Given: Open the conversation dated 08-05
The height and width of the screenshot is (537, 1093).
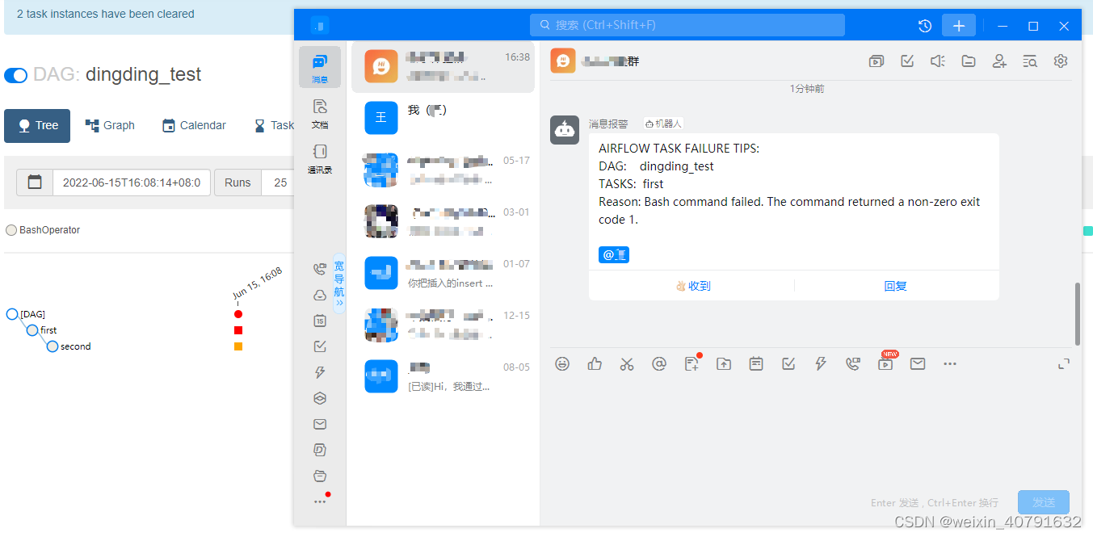Looking at the screenshot, I should click(x=443, y=376).
